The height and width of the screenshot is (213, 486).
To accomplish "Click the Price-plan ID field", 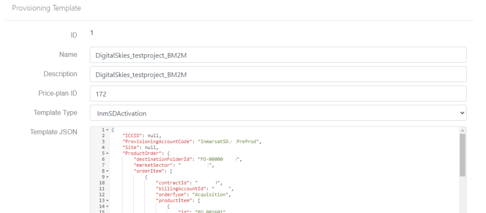I will 278,94.
